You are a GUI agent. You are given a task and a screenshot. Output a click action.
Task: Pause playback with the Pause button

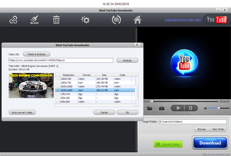(x=191, y=108)
